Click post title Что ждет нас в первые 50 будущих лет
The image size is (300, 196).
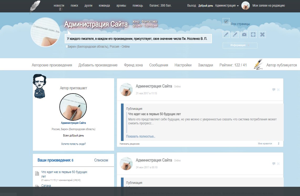coord(154,114)
